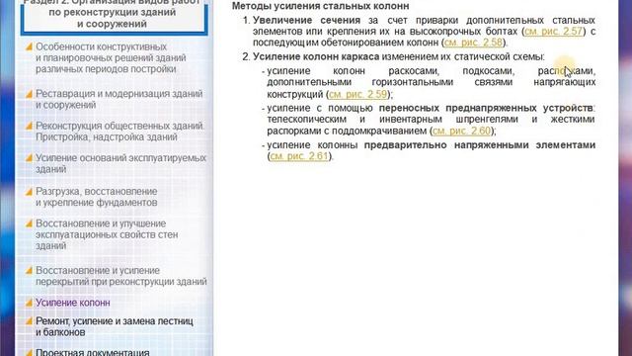
Task: Open 'Ремонт, усиление и замена лестниц и балконов'
Action: (115, 327)
